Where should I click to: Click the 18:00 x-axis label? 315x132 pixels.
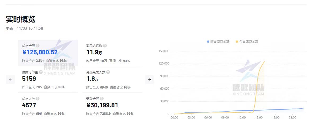point(276,118)
